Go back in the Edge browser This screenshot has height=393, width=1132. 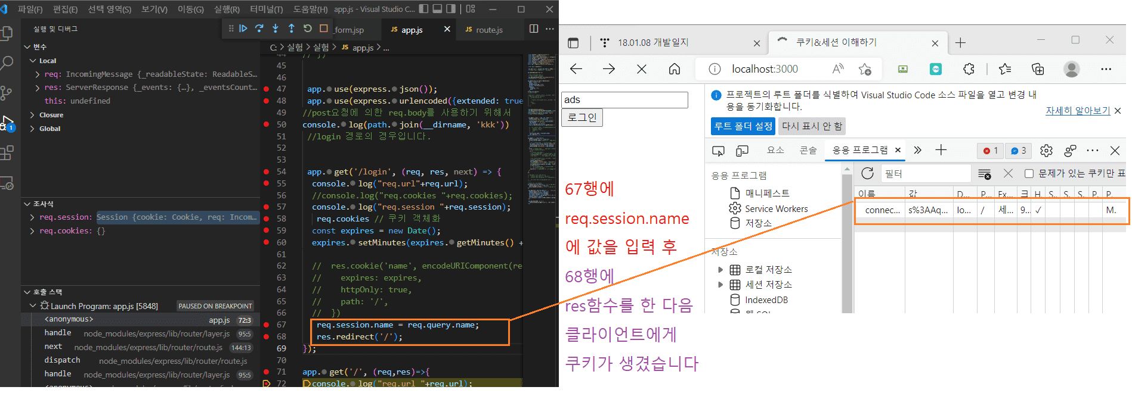point(576,69)
